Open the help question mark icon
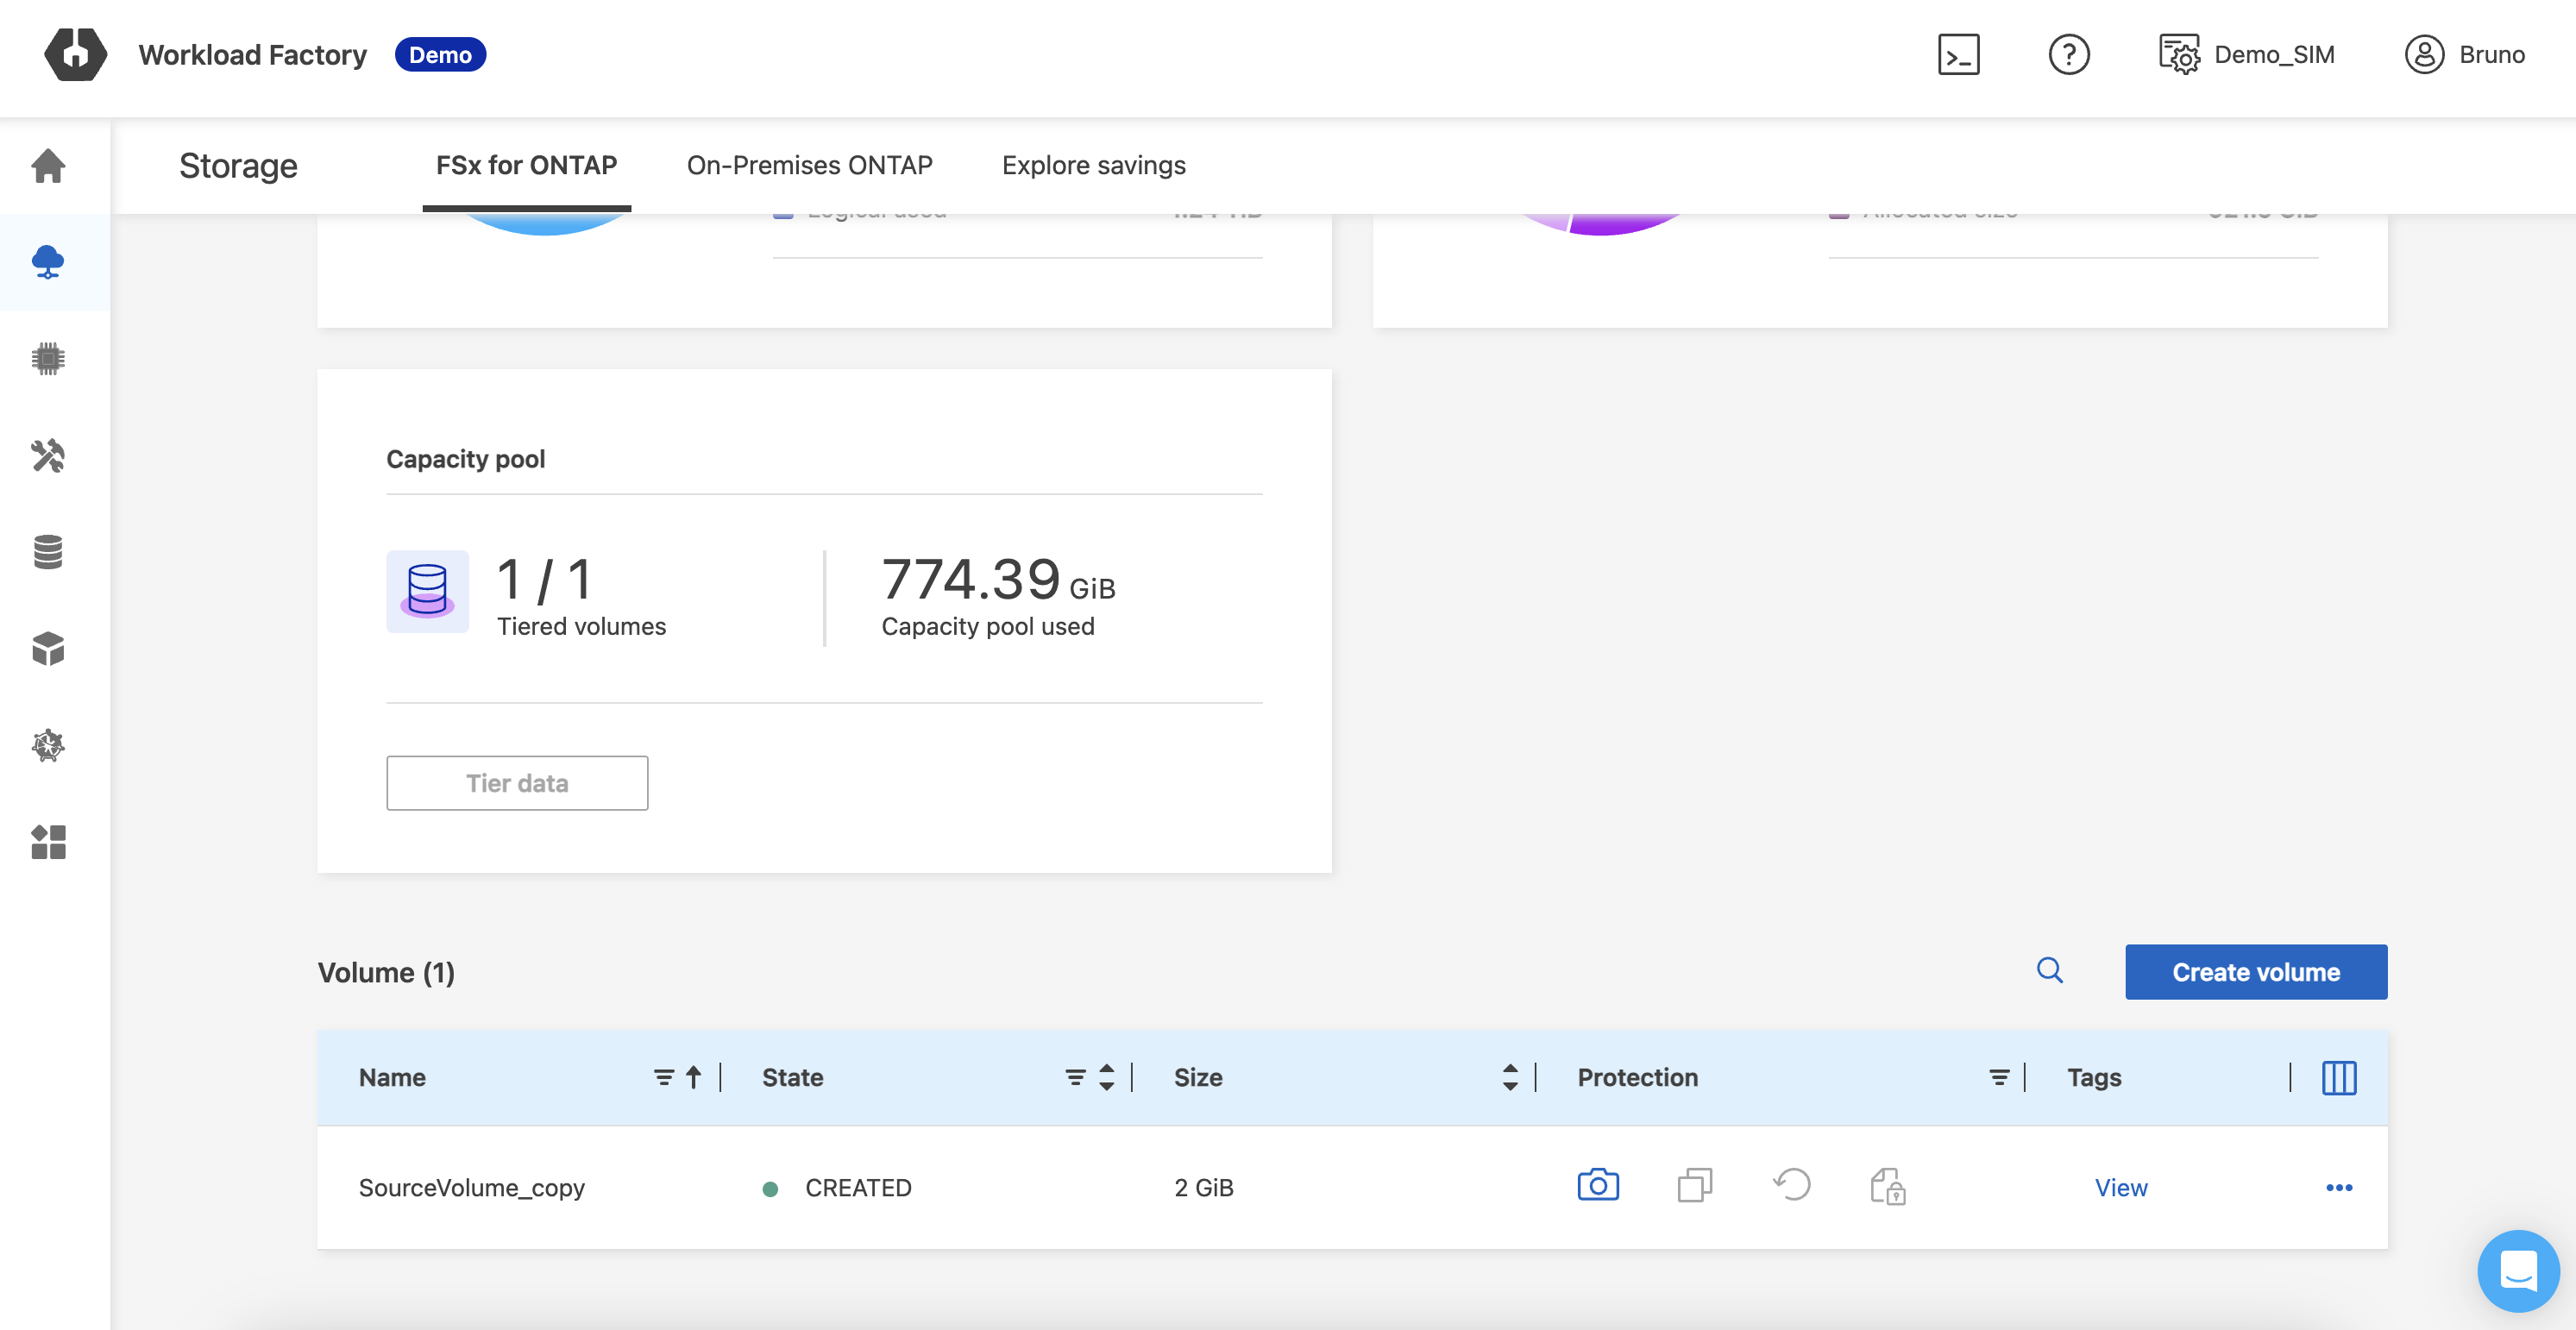The height and width of the screenshot is (1330, 2576). (2068, 54)
